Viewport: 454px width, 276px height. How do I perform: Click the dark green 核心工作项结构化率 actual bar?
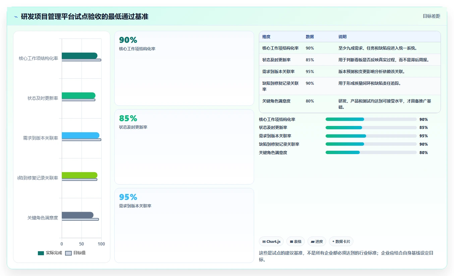[79, 56]
